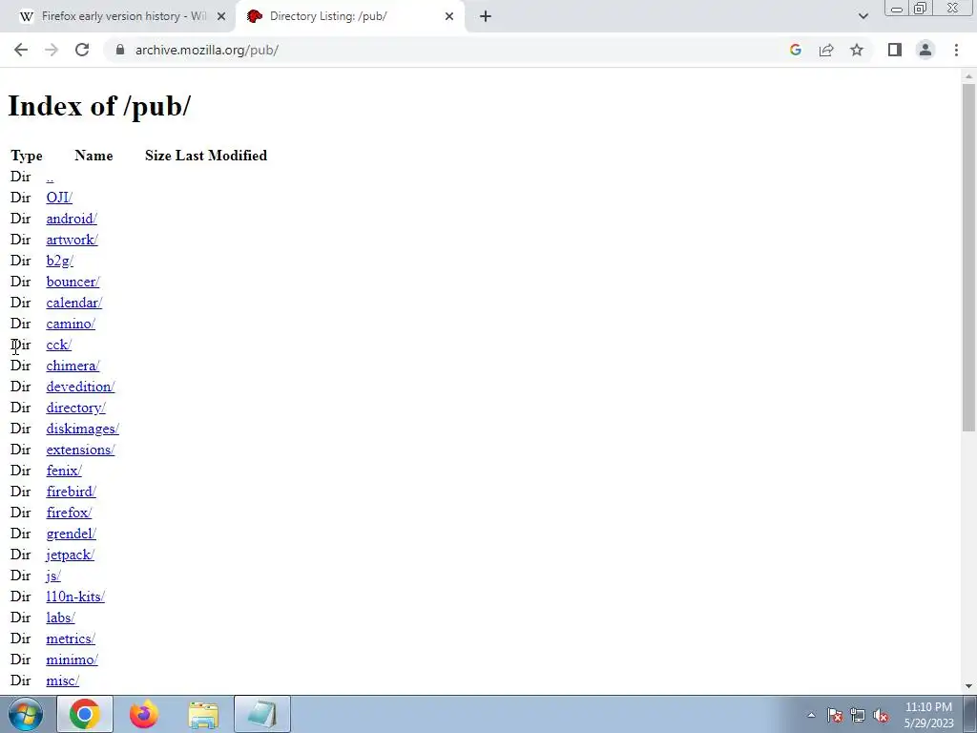Viewport: 977px width, 733px height.
Task: Launch Firefox from the taskbar
Action: (144, 714)
